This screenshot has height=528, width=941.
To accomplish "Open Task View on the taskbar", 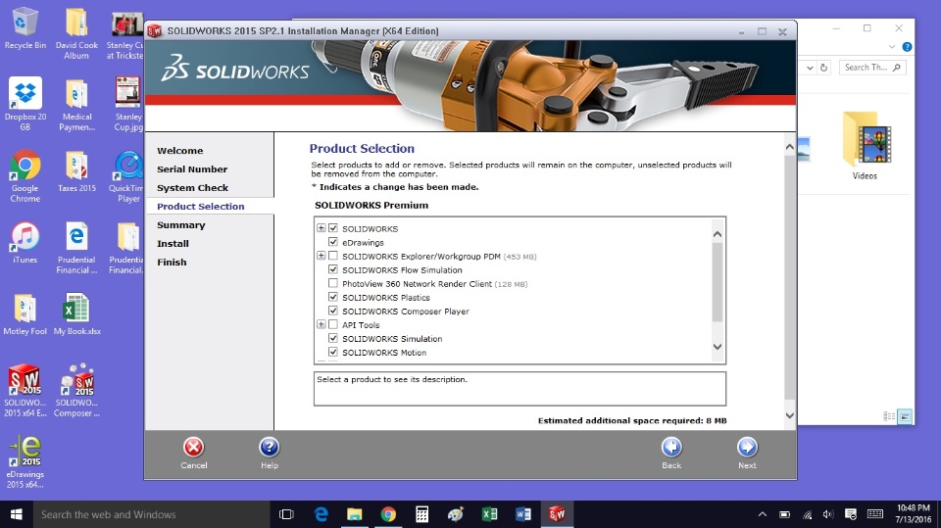I will click(287, 514).
